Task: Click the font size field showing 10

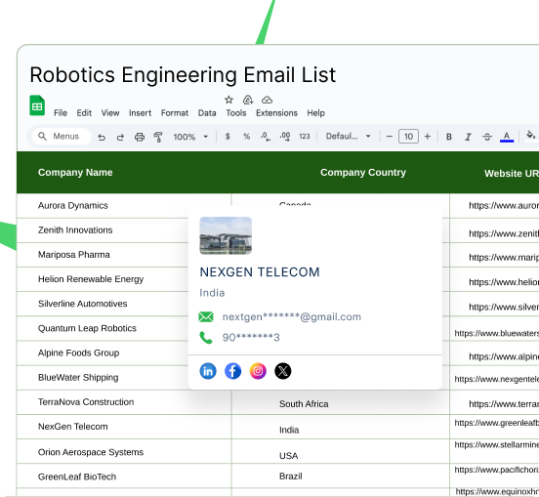Action: click(408, 137)
